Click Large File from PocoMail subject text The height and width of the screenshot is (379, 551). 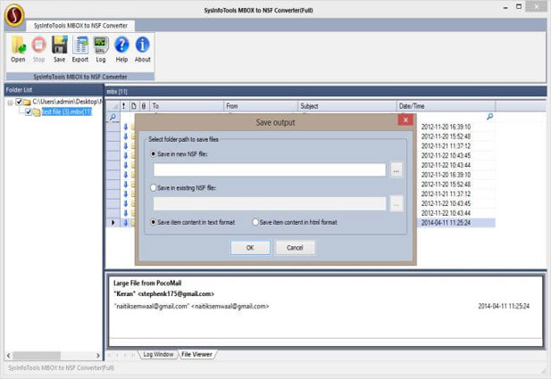[147, 283]
